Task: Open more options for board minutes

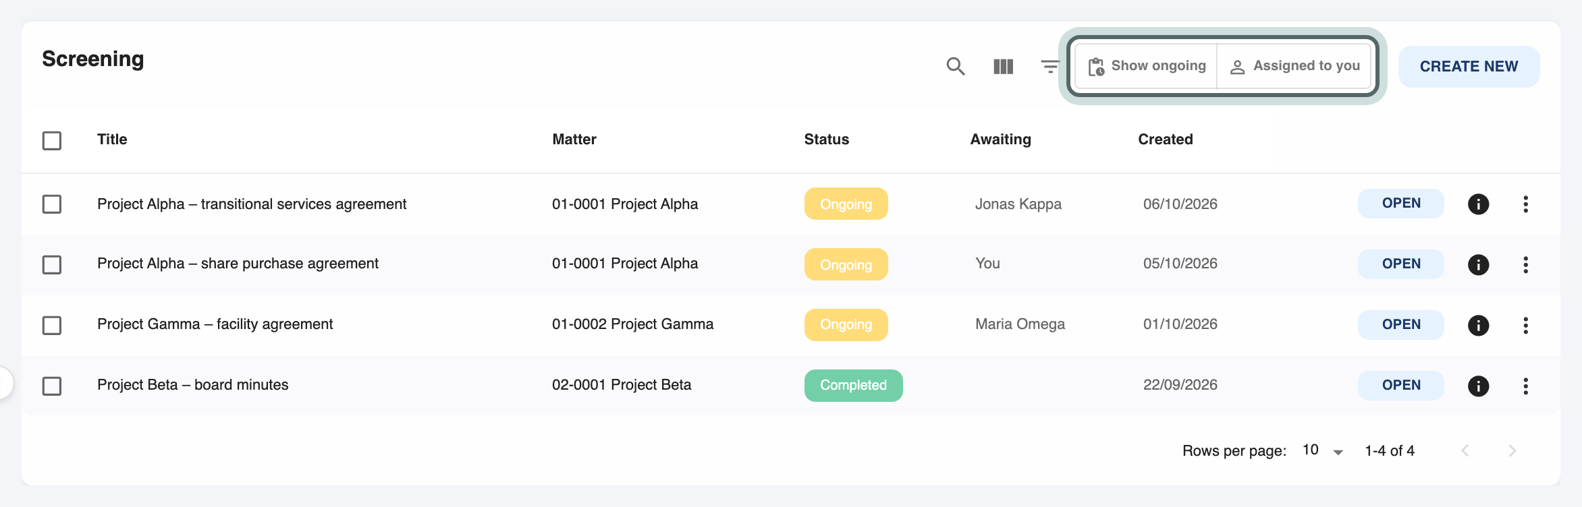Action: click(1525, 386)
